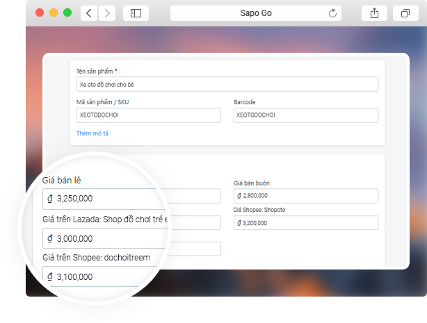Select the Giá Shopee: Shopoto price field
Screen dimensions: 427x323
pyautogui.click(x=305, y=223)
